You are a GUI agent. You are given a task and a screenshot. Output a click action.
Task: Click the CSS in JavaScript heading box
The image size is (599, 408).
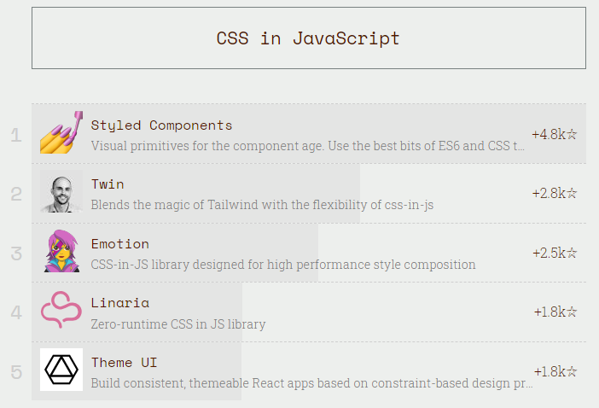pos(308,38)
